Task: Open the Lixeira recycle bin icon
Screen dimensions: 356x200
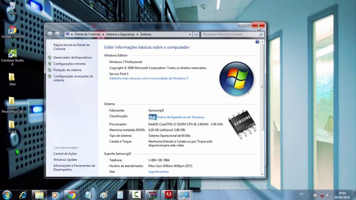Action: [x=12, y=8]
